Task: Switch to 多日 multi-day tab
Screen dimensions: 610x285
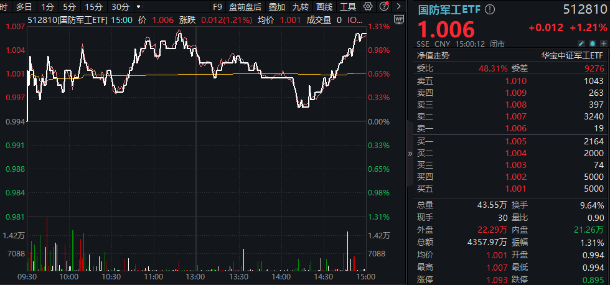Action: point(24,7)
